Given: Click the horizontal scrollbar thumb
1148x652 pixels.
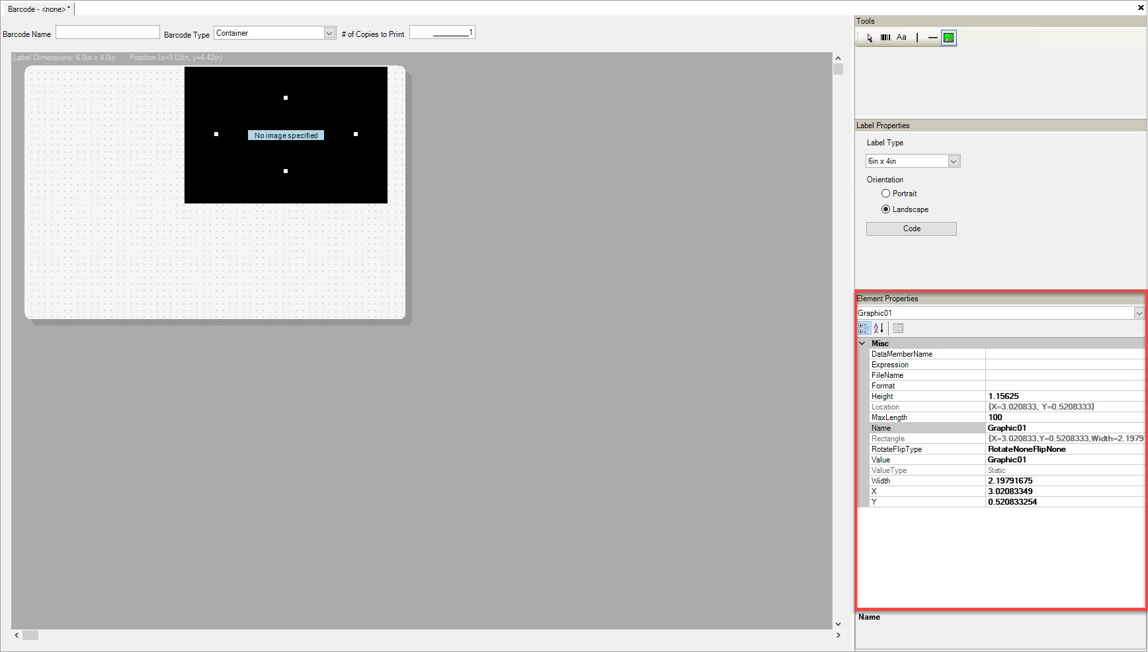Looking at the screenshot, I should click(x=30, y=635).
